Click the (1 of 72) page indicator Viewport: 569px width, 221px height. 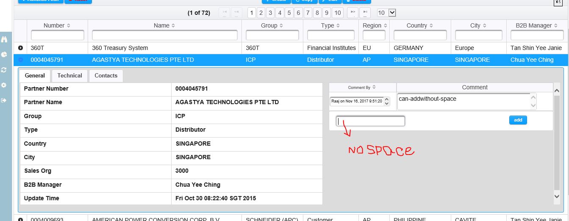[x=199, y=13]
